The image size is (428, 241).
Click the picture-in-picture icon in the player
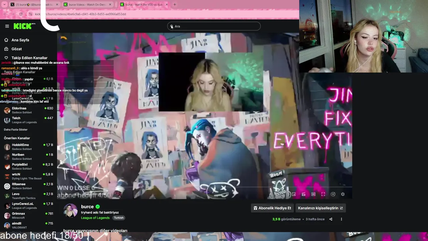tap(294, 194)
